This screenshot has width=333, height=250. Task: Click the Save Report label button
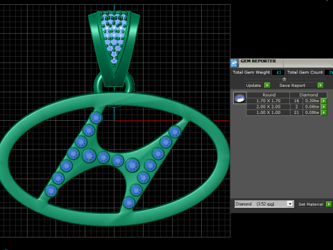coord(292,85)
